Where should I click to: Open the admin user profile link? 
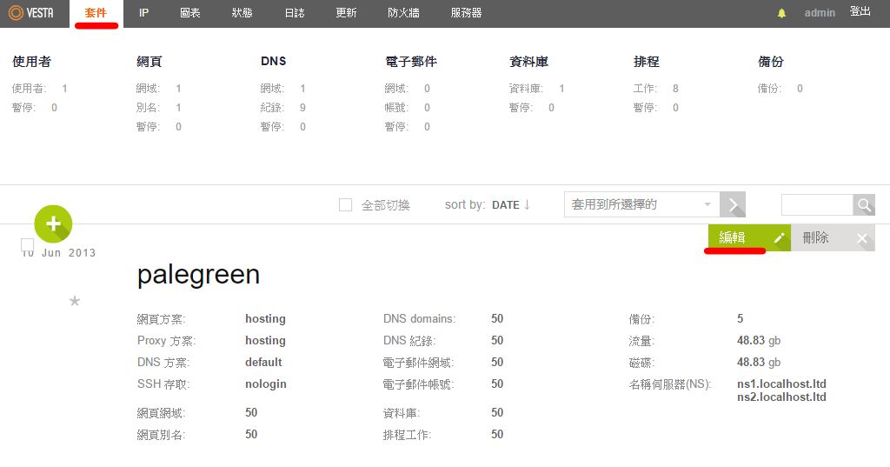[x=820, y=13]
